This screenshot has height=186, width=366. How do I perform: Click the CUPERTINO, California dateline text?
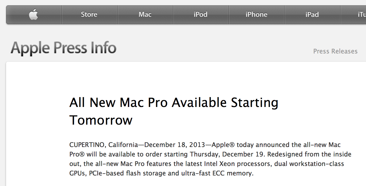pos(103,145)
